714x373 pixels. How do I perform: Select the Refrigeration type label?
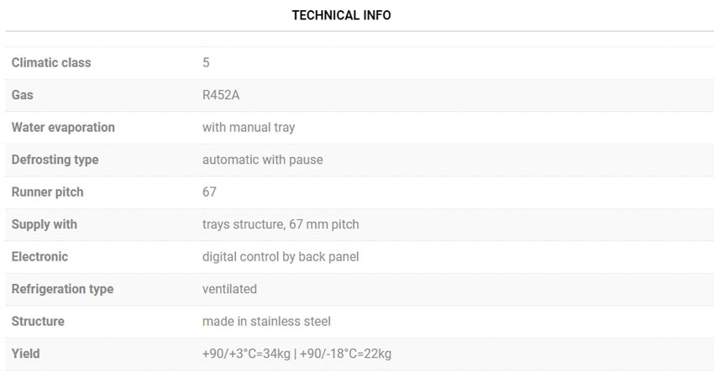[x=62, y=289]
